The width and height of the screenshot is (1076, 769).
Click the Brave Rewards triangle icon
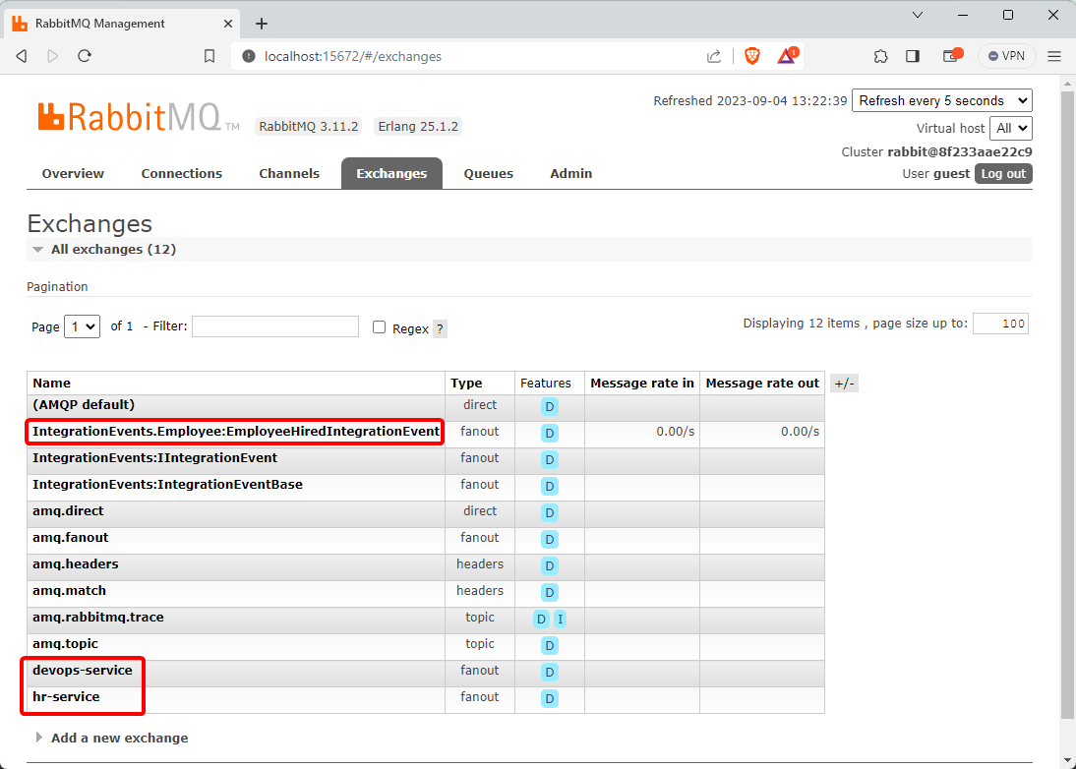pos(787,56)
